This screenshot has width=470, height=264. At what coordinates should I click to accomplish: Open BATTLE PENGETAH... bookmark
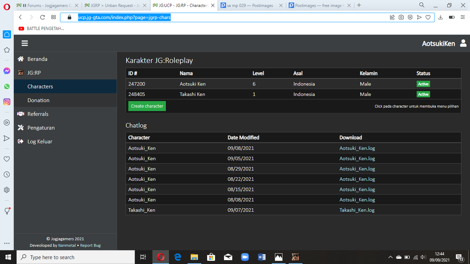pyautogui.click(x=41, y=28)
